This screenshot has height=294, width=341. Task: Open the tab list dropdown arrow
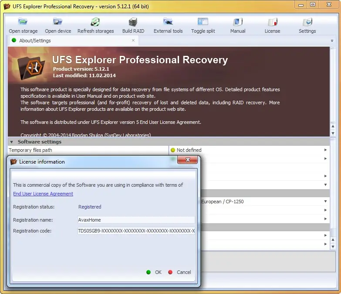tap(332, 41)
